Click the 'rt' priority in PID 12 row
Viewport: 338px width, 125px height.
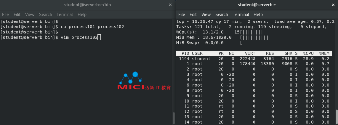pyautogui.click(x=221, y=111)
